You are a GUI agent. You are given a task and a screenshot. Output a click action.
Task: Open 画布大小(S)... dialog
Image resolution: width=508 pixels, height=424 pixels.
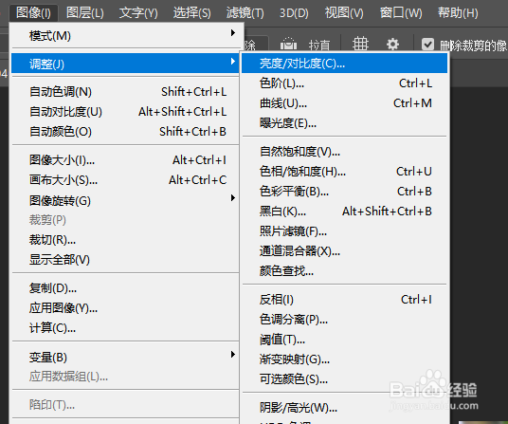click(x=125, y=180)
